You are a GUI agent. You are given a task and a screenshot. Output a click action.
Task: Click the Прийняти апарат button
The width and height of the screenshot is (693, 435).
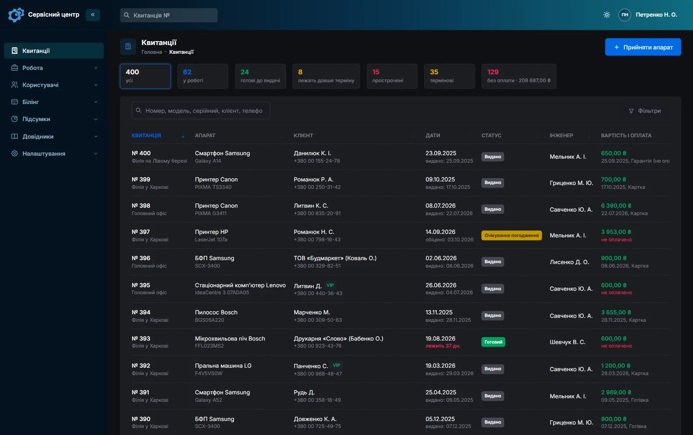point(643,47)
